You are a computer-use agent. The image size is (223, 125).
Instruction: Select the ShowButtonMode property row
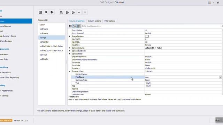[146, 57]
